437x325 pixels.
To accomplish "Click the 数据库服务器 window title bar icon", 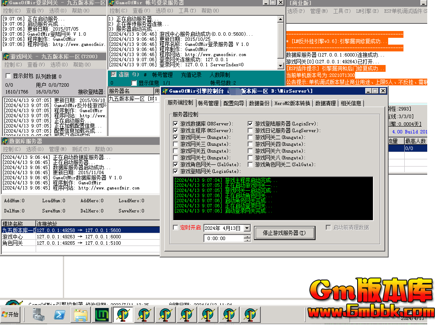I will point(5,141).
